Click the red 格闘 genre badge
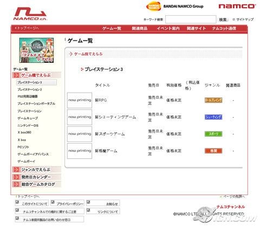 213,151
